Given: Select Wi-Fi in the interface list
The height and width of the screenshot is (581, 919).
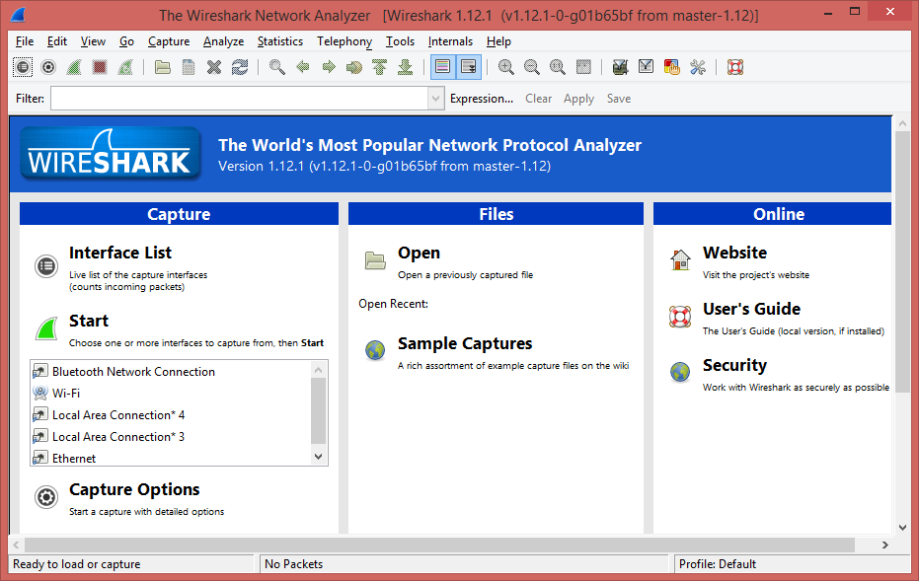Looking at the screenshot, I should [66, 394].
